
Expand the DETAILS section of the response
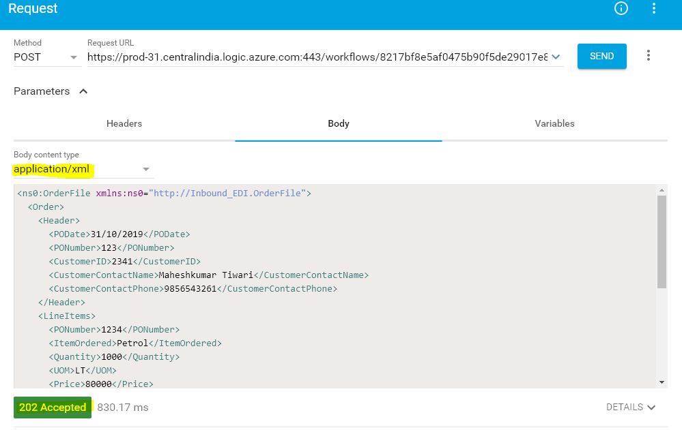coord(630,407)
